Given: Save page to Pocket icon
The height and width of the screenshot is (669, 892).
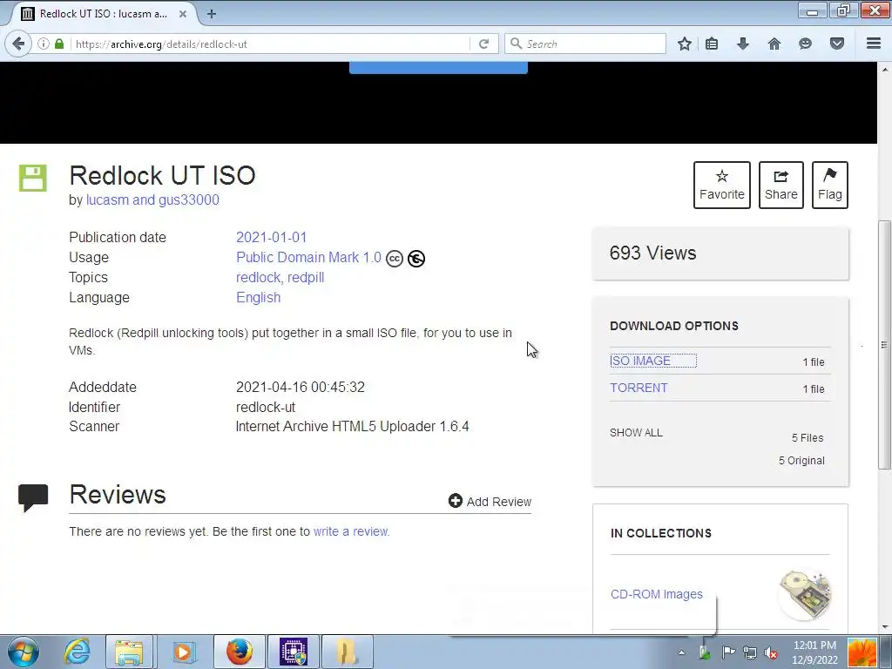Looking at the screenshot, I should point(837,44).
